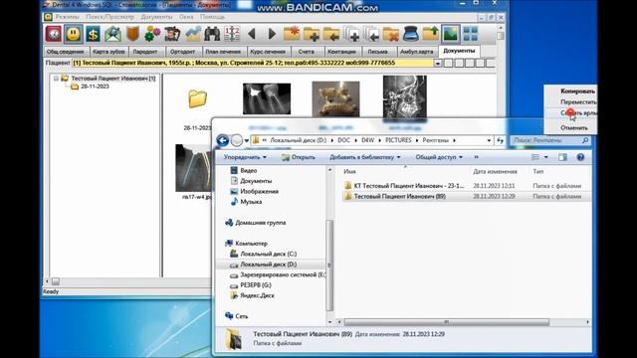637x358 pixels.
Task: Click the dental model photo thumbnail
Action: pos(335,98)
